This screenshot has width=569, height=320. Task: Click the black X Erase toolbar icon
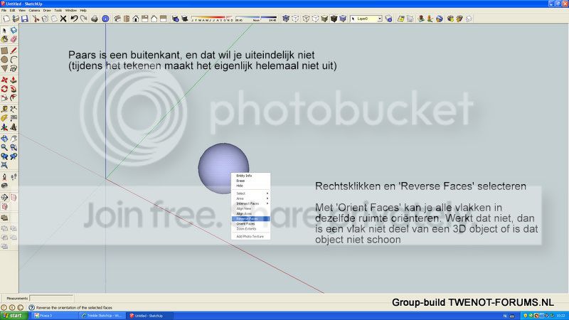pyautogui.click(x=63, y=18)
